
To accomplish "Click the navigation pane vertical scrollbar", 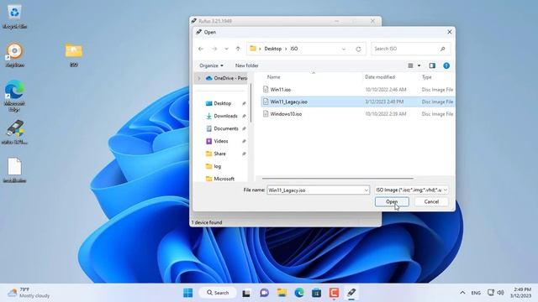I will point(251,103).
